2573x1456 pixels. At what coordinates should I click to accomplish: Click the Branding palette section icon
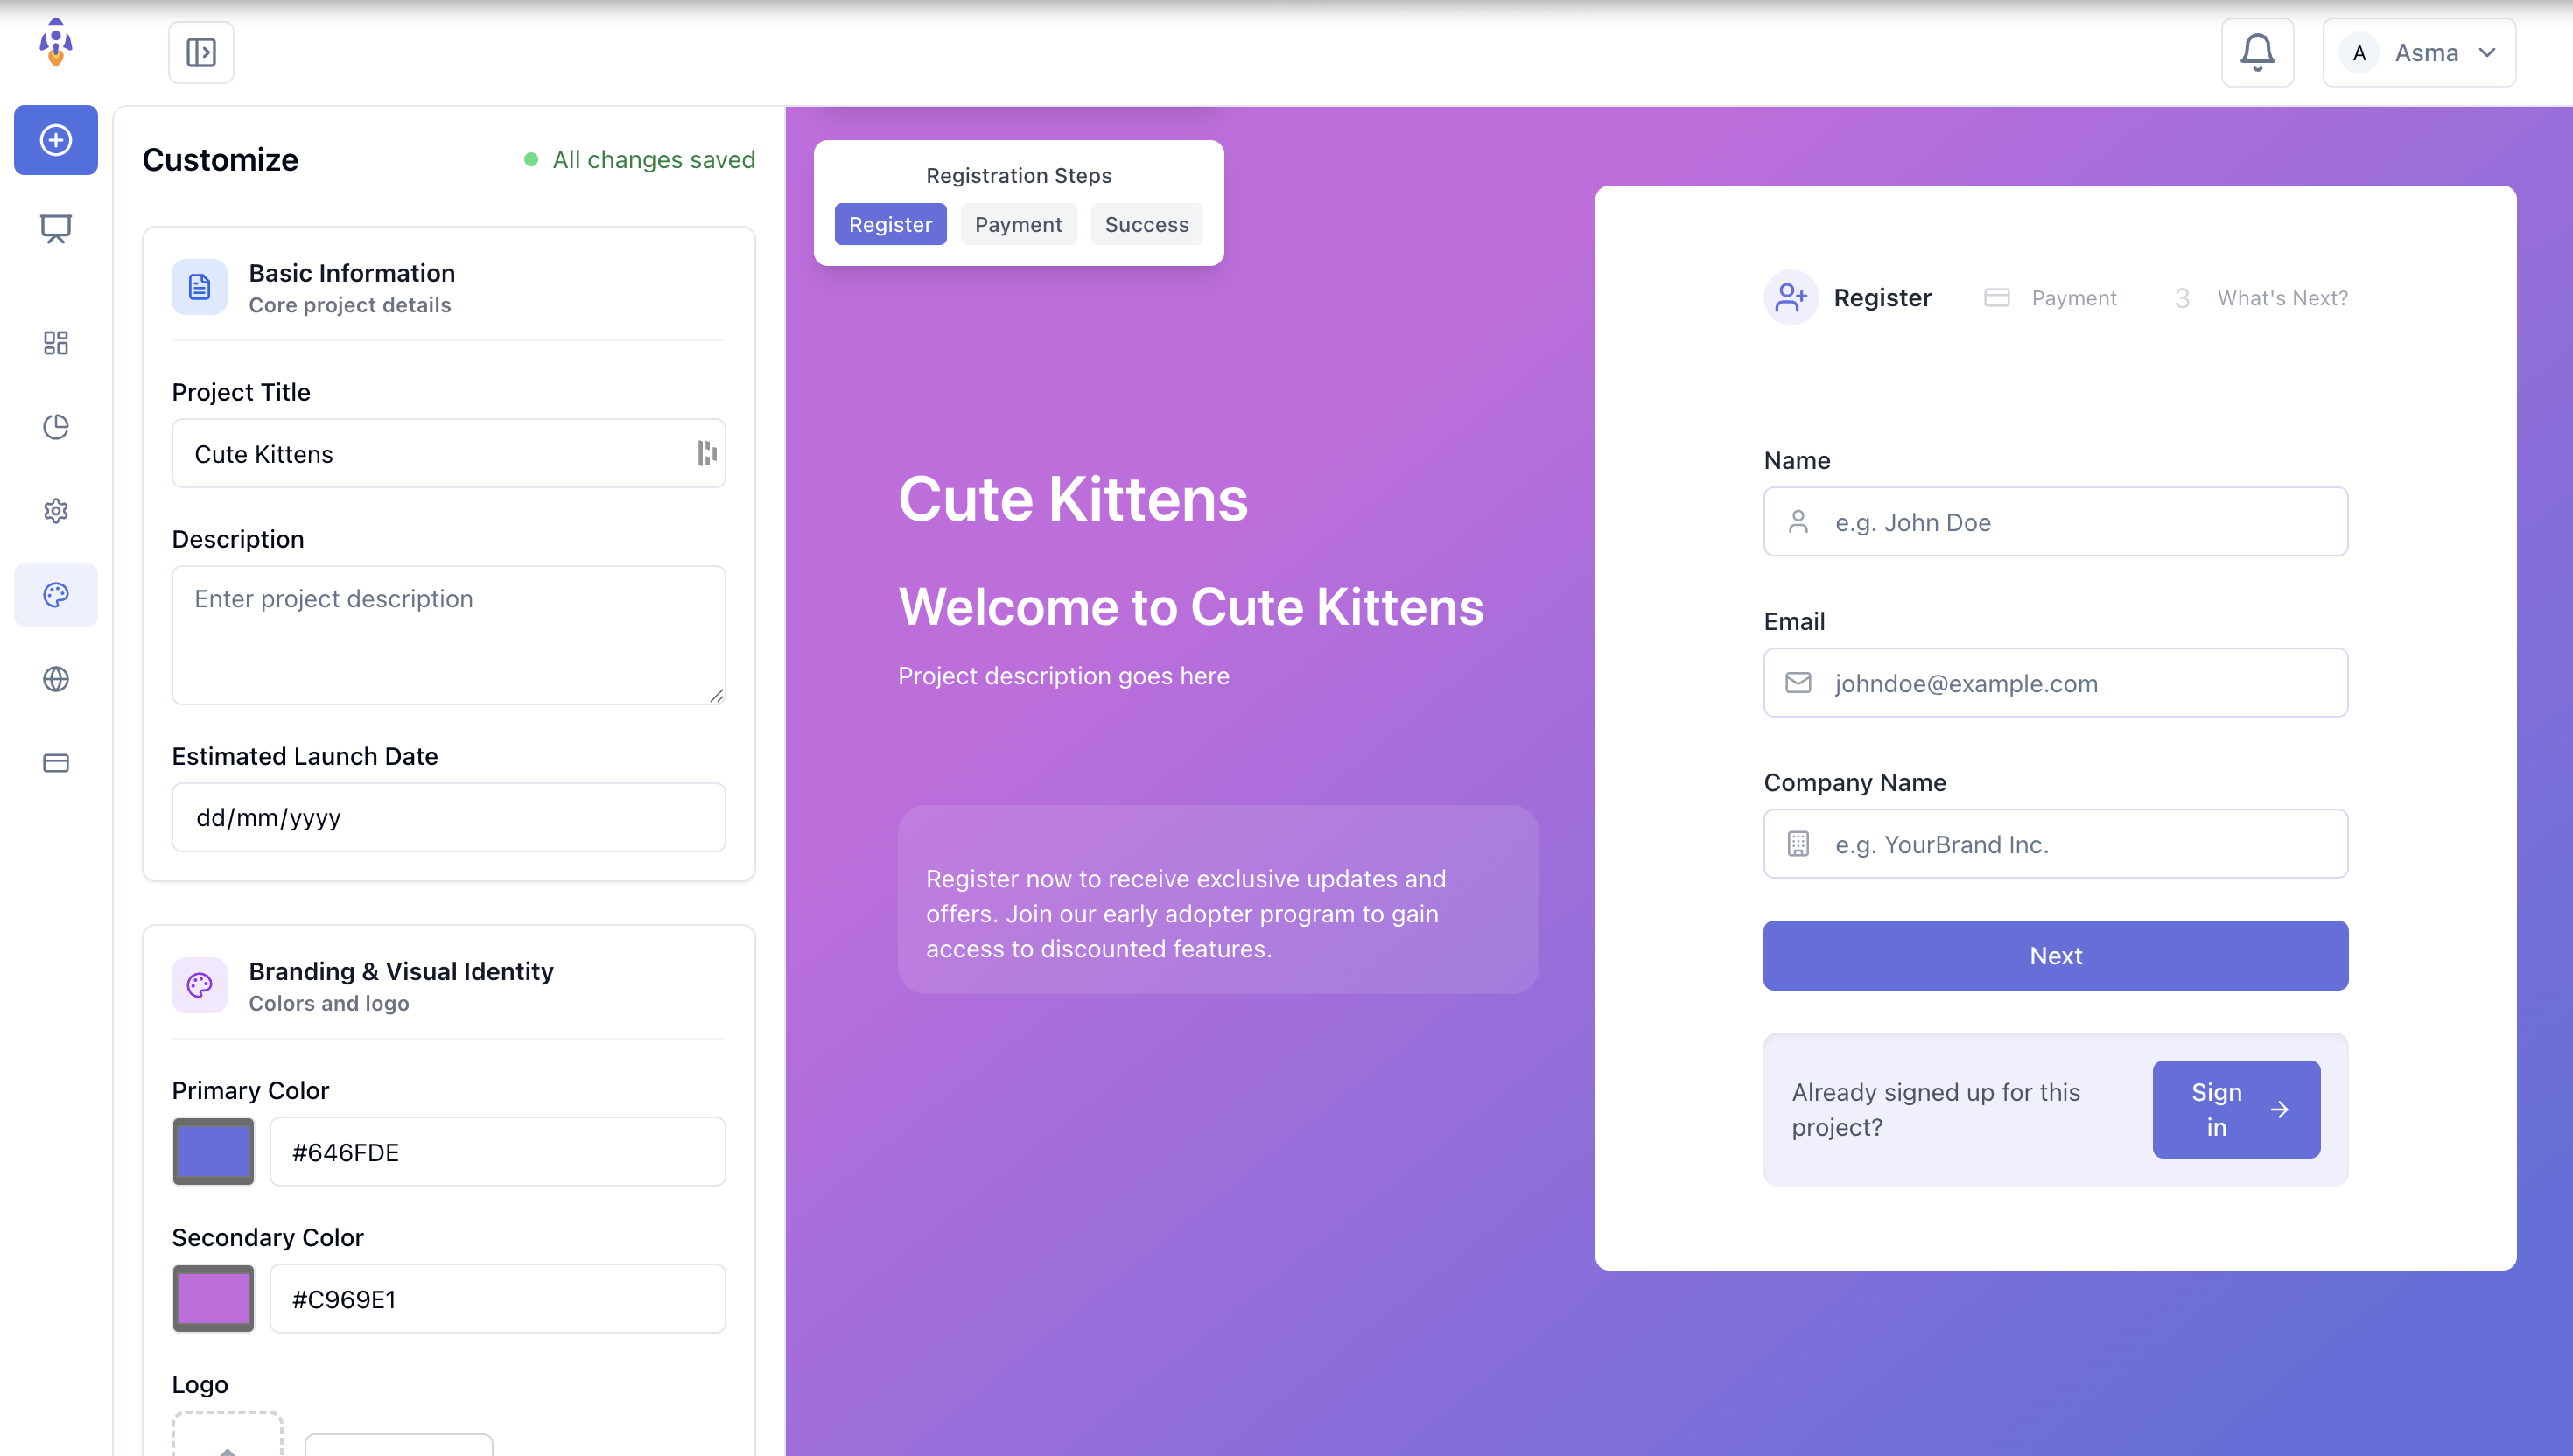(x=200, y=985)
